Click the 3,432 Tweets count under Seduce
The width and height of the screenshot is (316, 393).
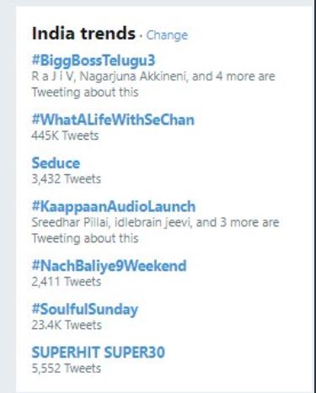click(x=67, y=179)
